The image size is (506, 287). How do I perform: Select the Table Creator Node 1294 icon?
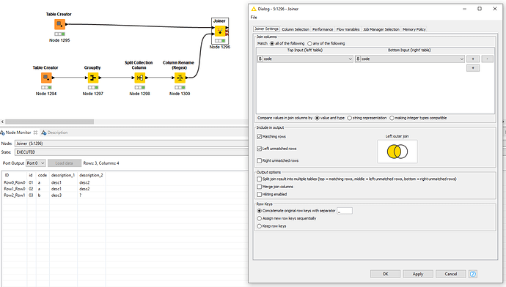[x=46, y=78]
